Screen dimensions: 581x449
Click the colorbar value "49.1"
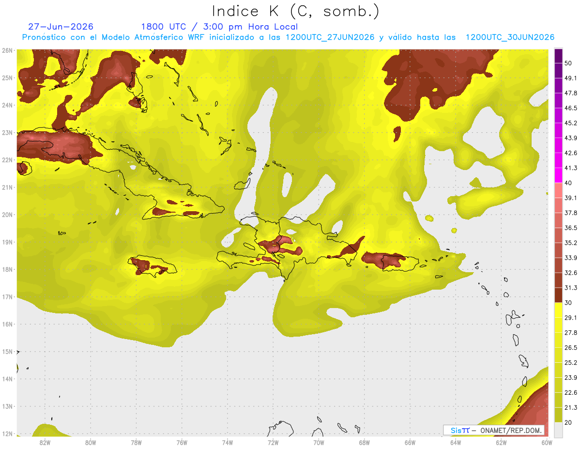(x=570, y=78)
